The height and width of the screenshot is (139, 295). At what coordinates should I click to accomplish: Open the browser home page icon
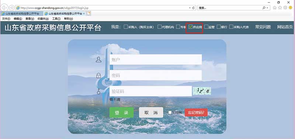coord(275,8)
